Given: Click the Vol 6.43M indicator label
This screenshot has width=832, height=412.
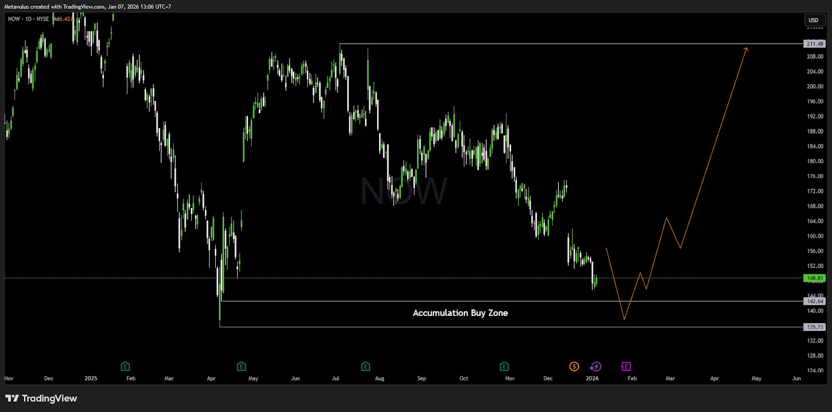Looking at the screenshot, I should [x=62, y=19].
